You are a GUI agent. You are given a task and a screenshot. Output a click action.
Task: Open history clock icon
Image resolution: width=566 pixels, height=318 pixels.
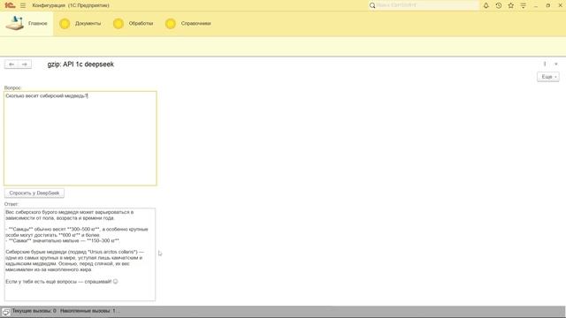499,5
